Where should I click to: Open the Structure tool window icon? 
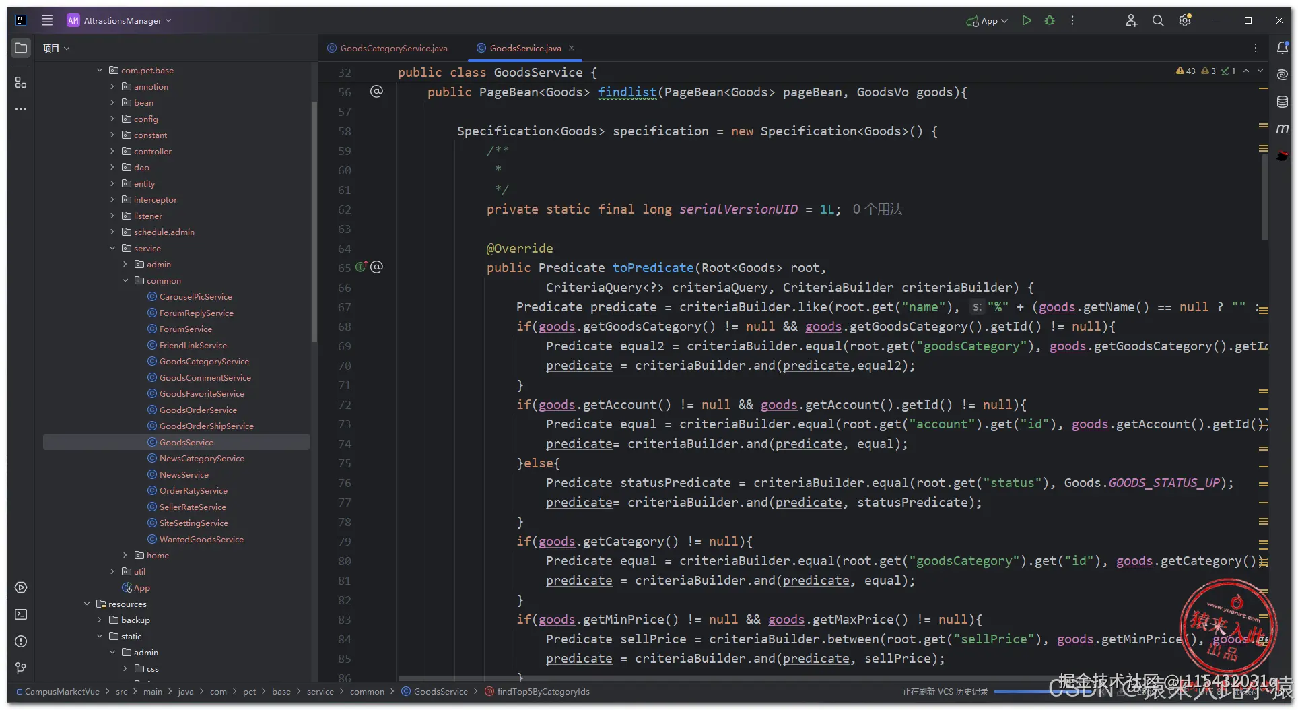click(x=21, y=82)
